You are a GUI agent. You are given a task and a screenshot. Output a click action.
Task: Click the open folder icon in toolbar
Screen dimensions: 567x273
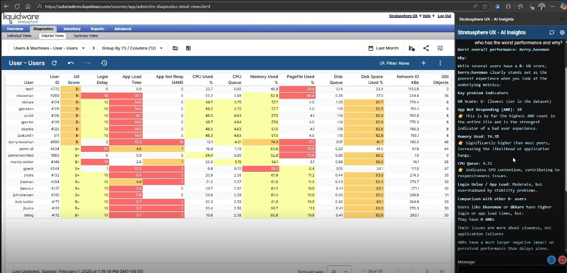point(175,48)
